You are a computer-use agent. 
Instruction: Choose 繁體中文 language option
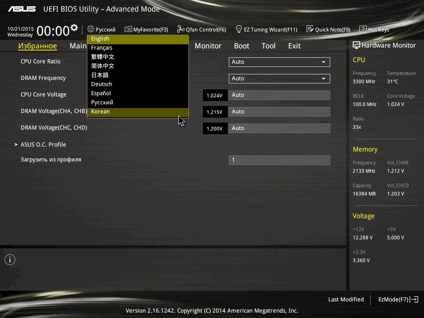coord(137,57)
